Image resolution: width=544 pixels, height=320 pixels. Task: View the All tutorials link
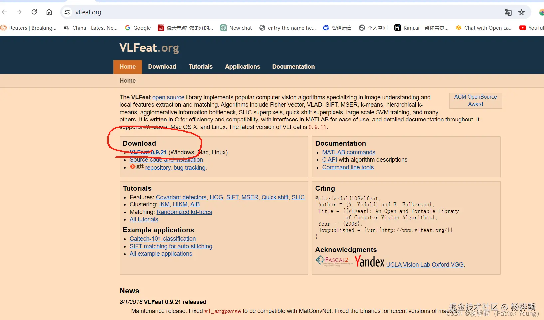click(144, 219)
